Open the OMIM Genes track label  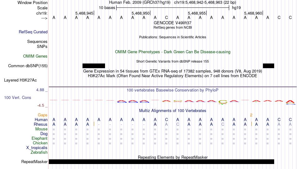35,56
